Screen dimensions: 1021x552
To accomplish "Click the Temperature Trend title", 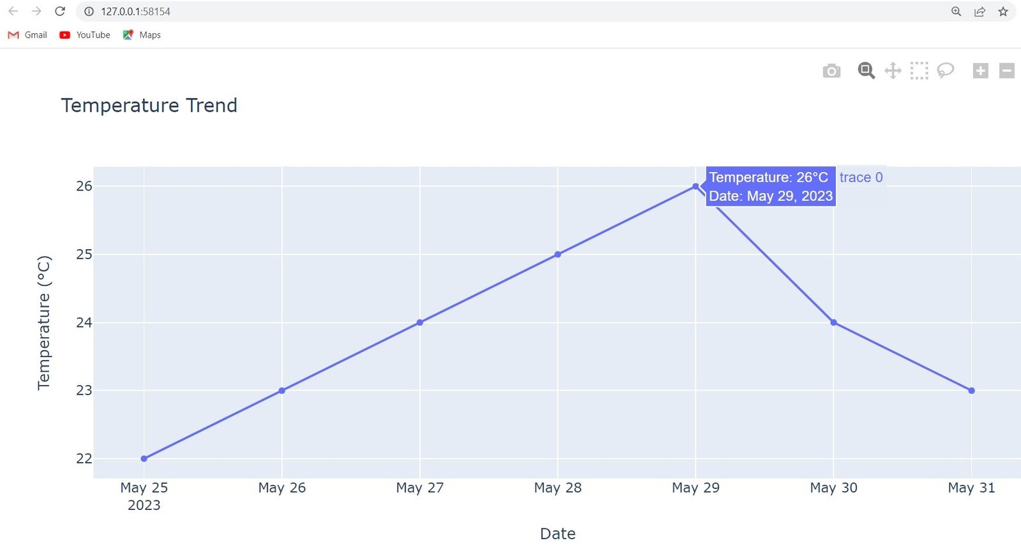I will click(x=149, y=105).
